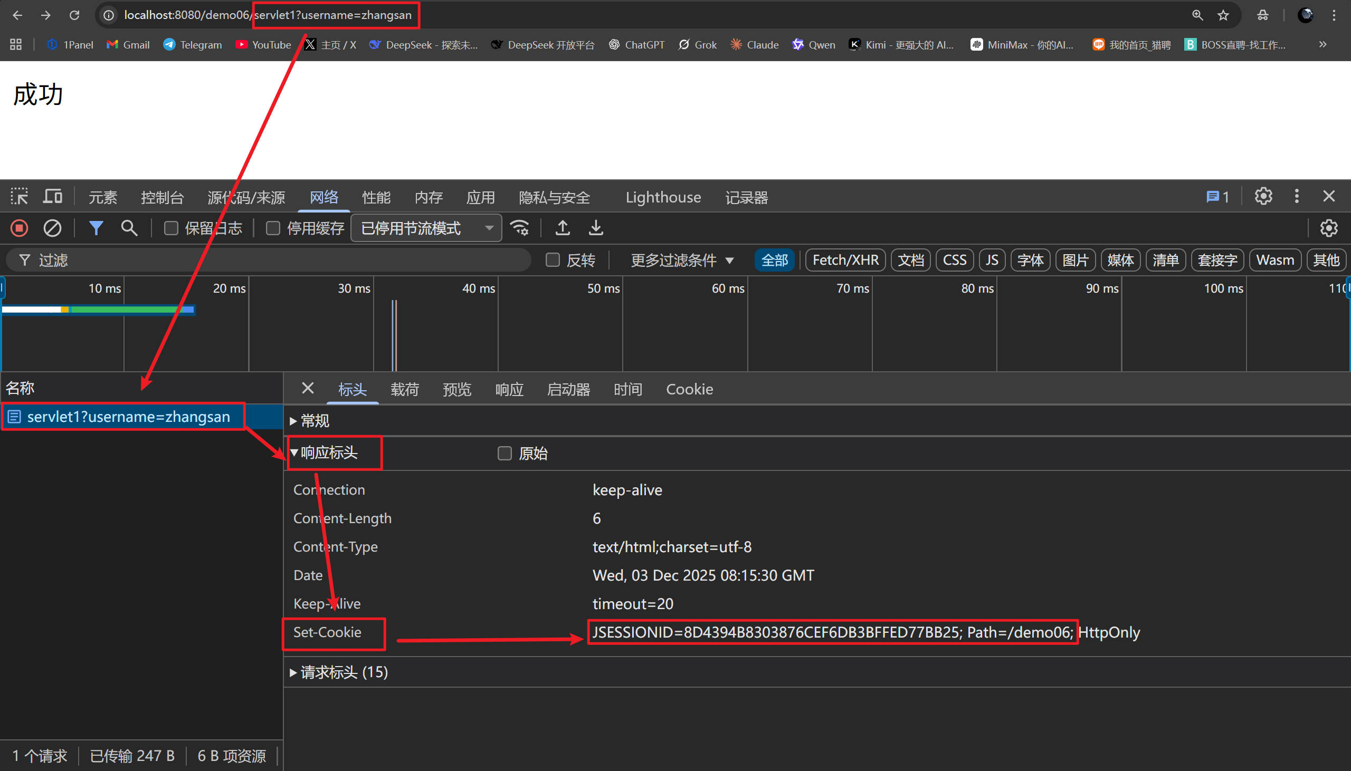Open network conditions settings
This screenshot has width=1351, height=771.
(x=520, y=228)
